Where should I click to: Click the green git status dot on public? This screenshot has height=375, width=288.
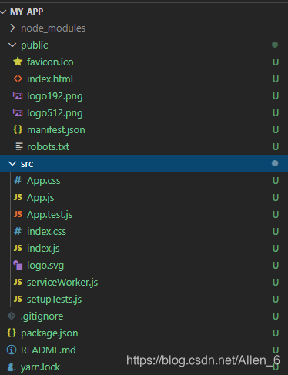pos(275,45)
